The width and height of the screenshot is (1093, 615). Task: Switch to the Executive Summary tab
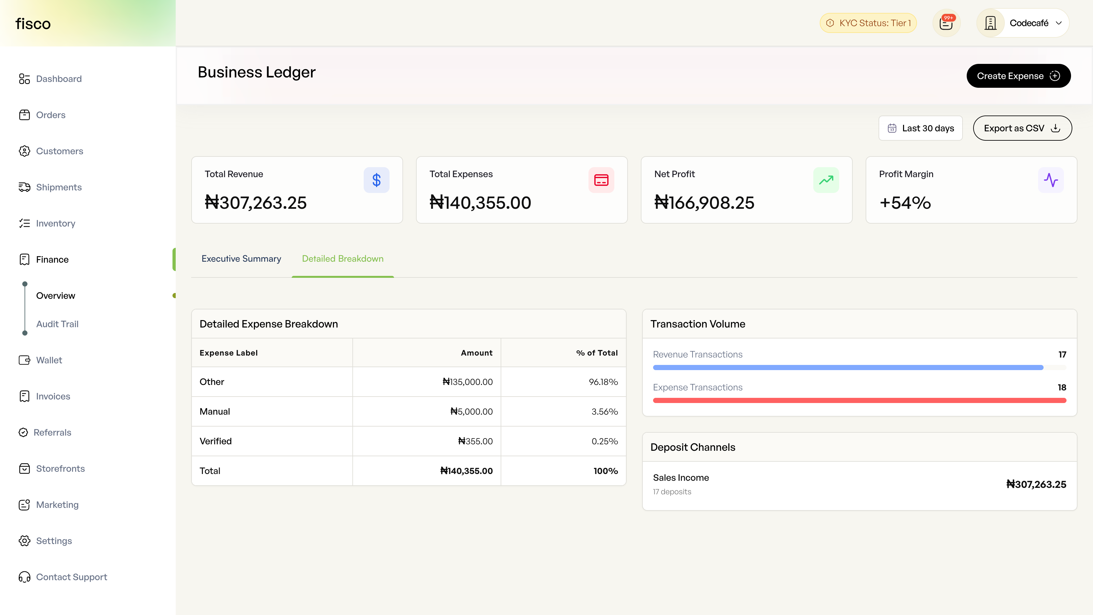tap(241, 258)
